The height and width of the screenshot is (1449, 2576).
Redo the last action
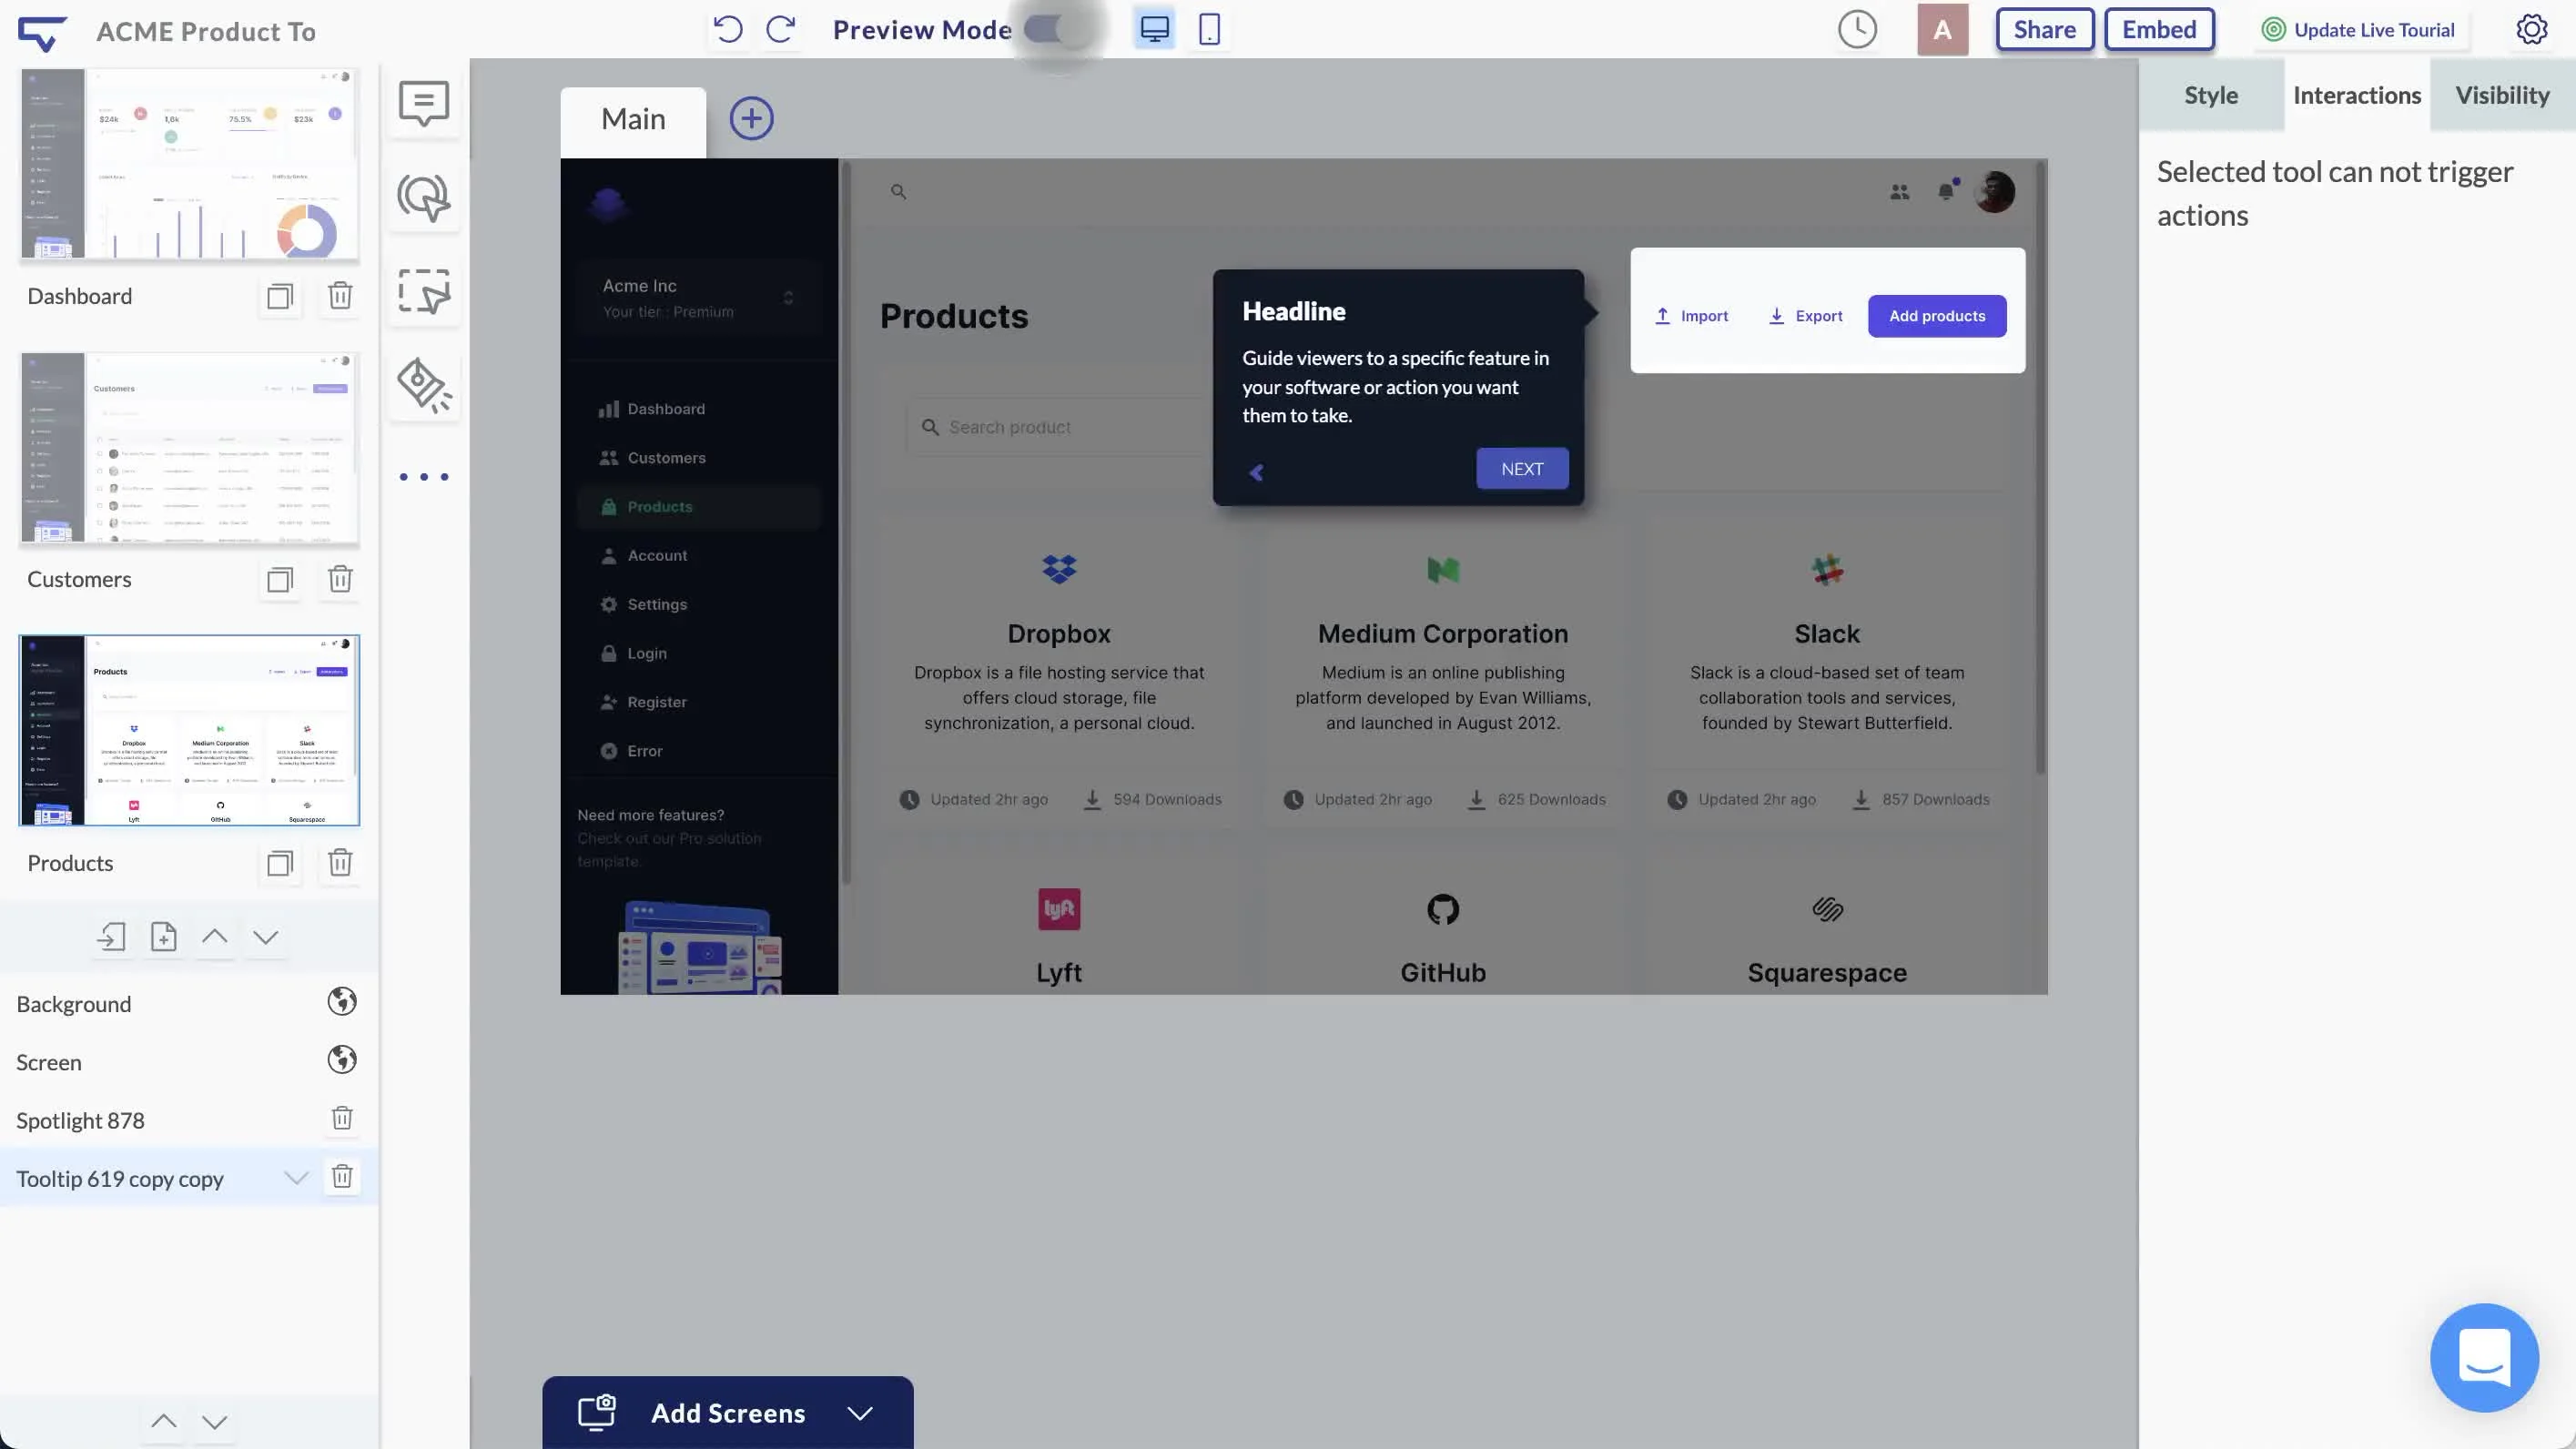781,29
